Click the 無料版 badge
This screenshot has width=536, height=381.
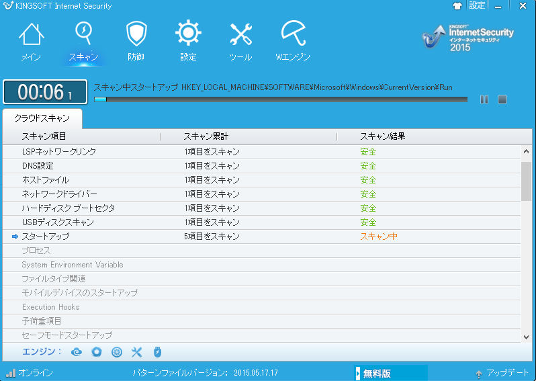point(392,373)
